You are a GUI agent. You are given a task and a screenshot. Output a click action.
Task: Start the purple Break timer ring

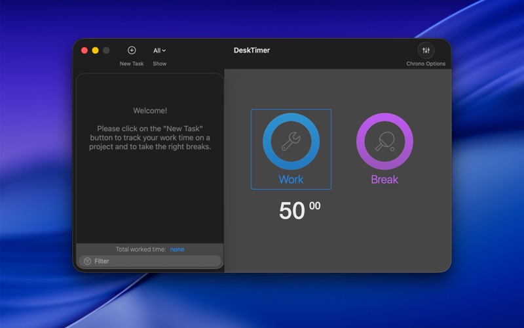(x=384, y=141)
